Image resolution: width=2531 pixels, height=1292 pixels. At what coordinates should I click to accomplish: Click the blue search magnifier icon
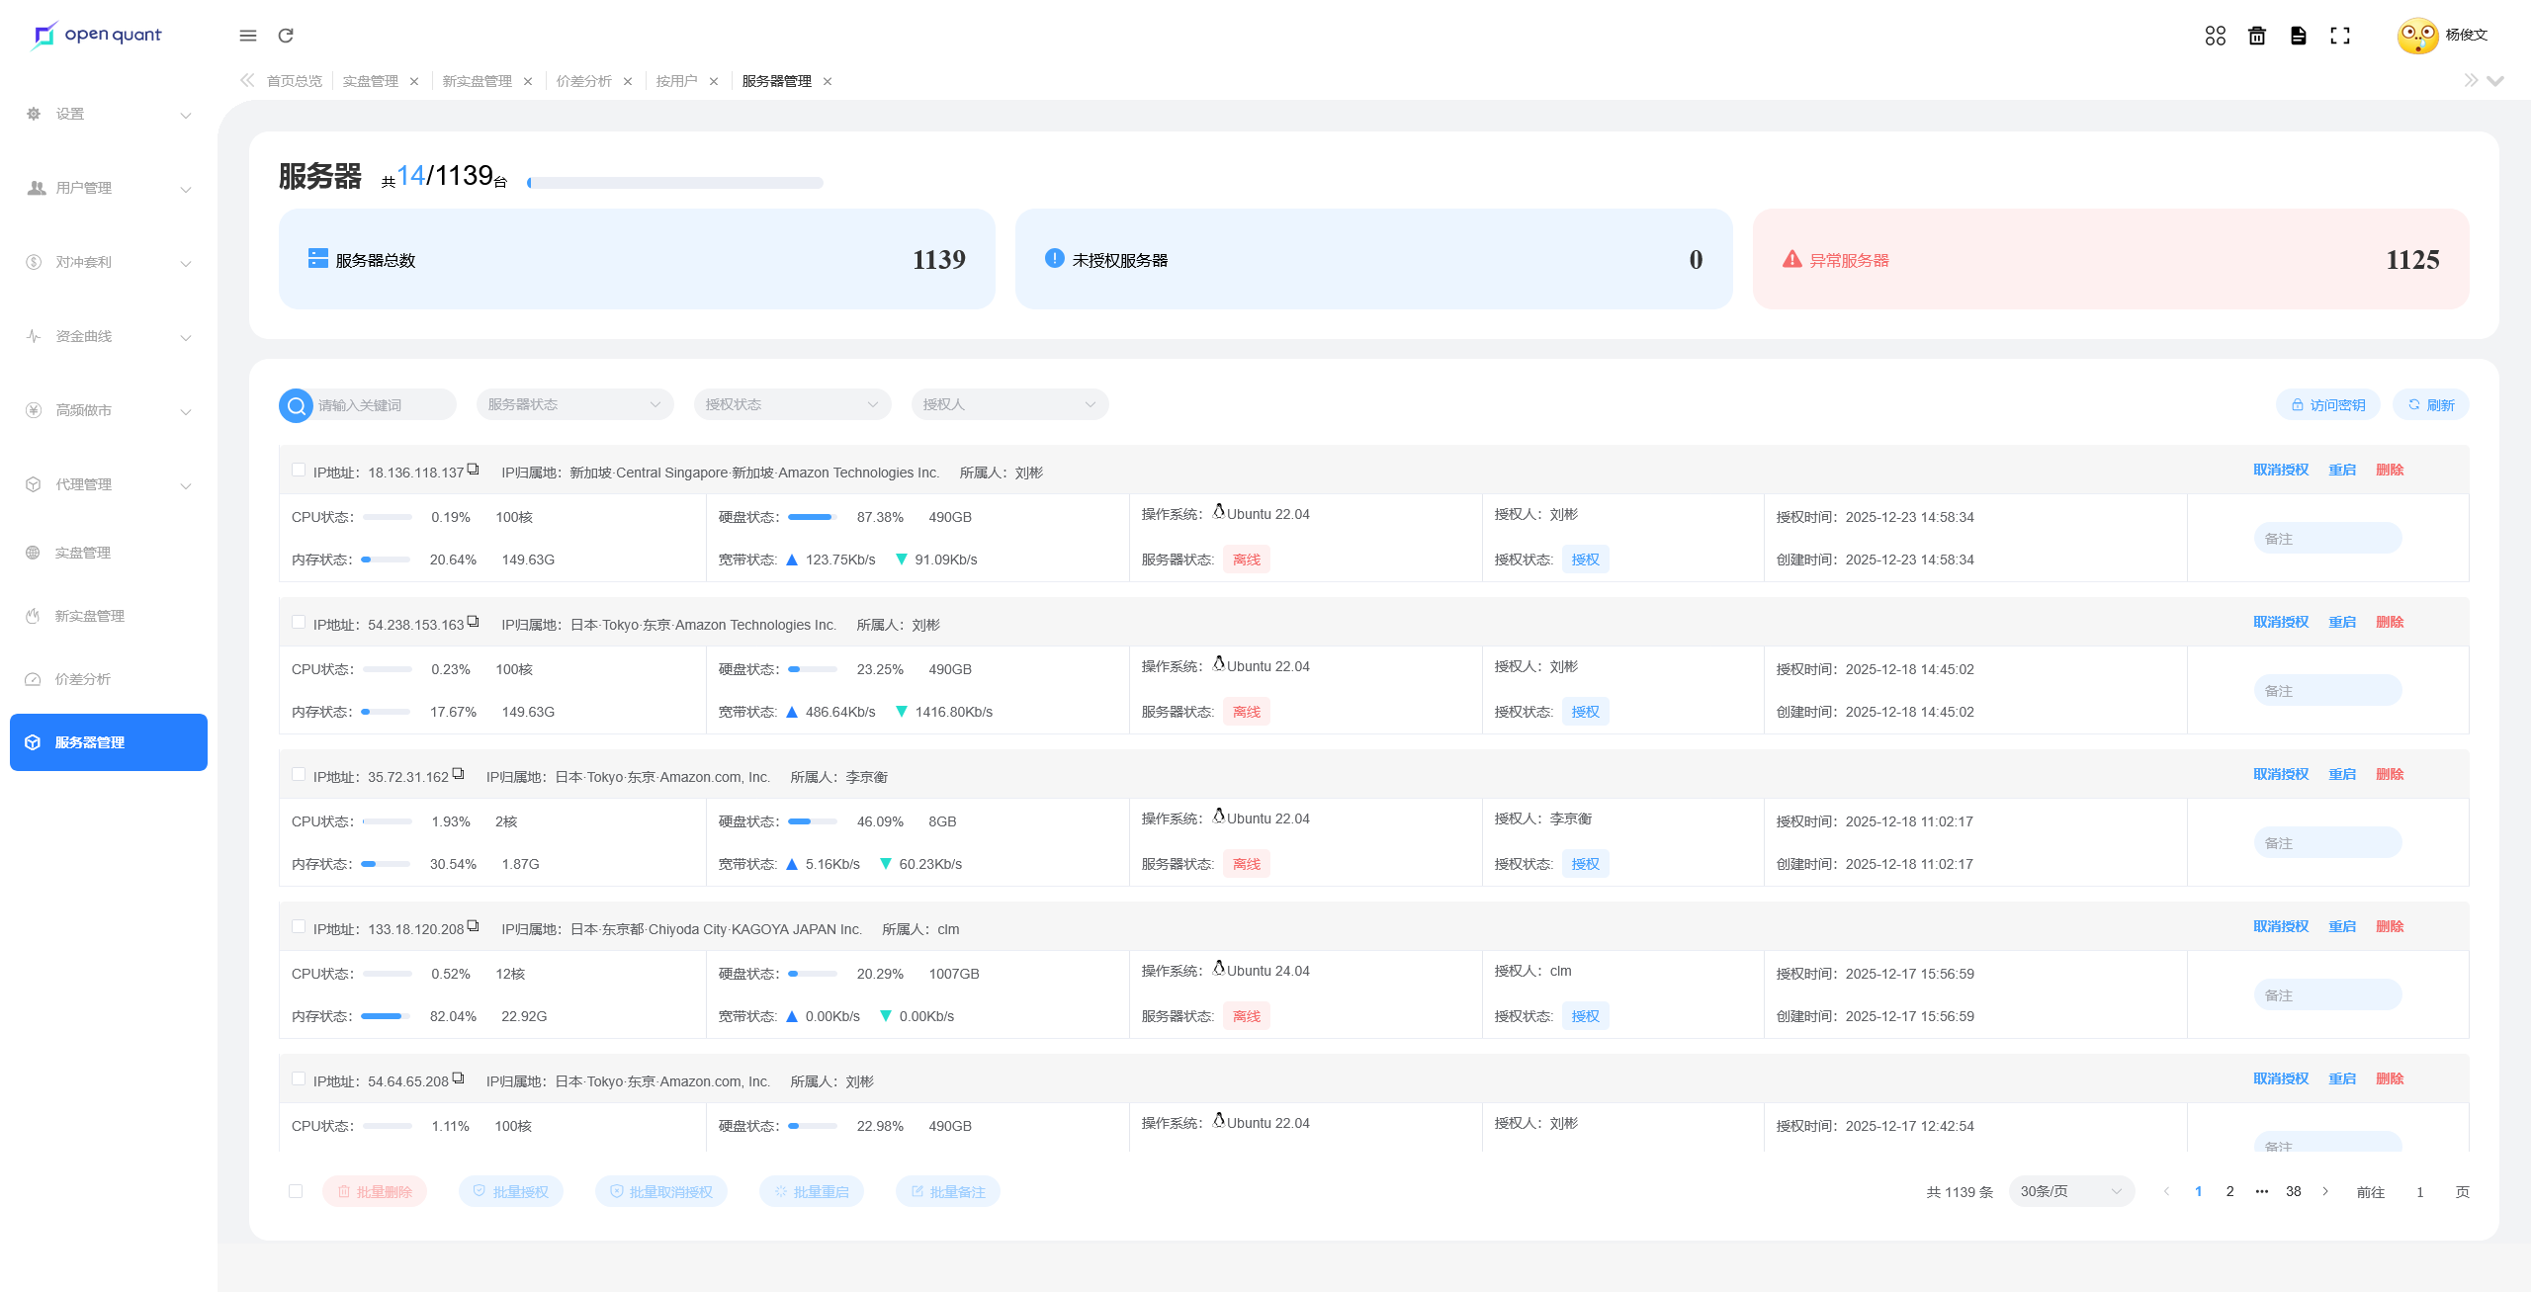296,405
